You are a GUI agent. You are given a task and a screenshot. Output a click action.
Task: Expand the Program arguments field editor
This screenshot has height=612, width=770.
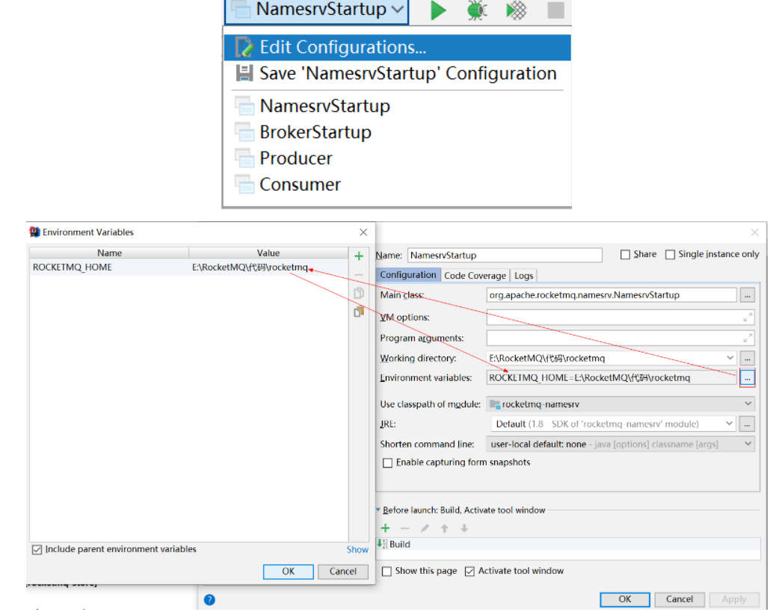[x=748, y=339]
